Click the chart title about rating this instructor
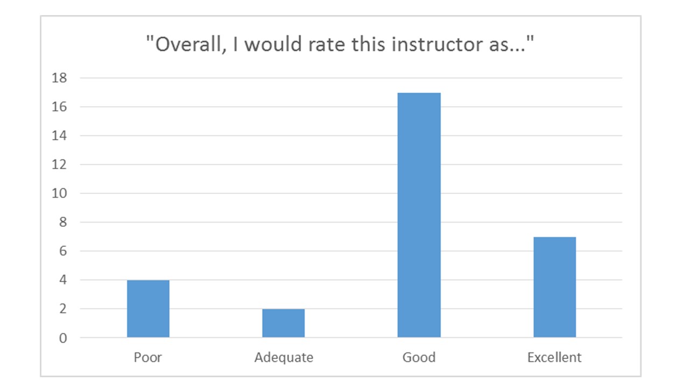Viewport: 689px width, 388px height. click(343, 44)
